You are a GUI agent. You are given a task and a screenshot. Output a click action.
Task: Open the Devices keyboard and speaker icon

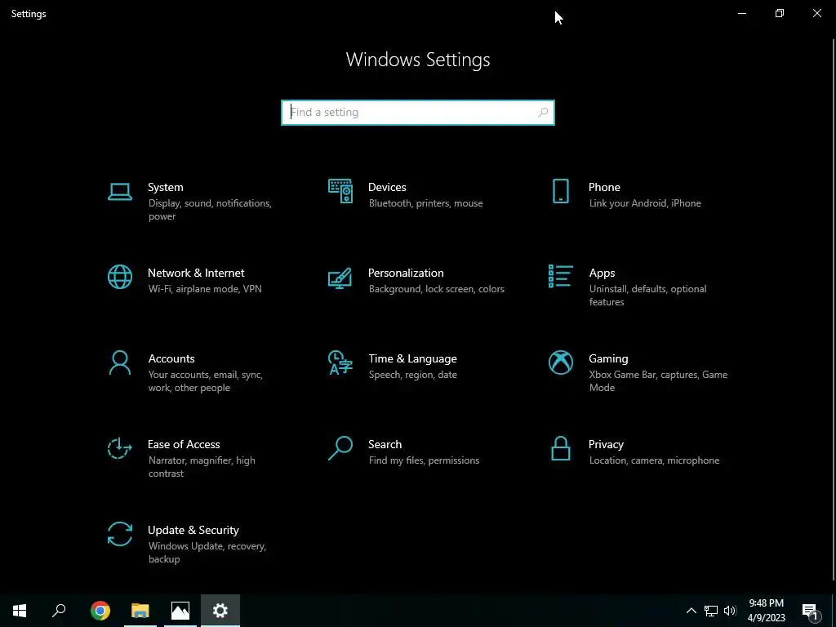(340, 191)
